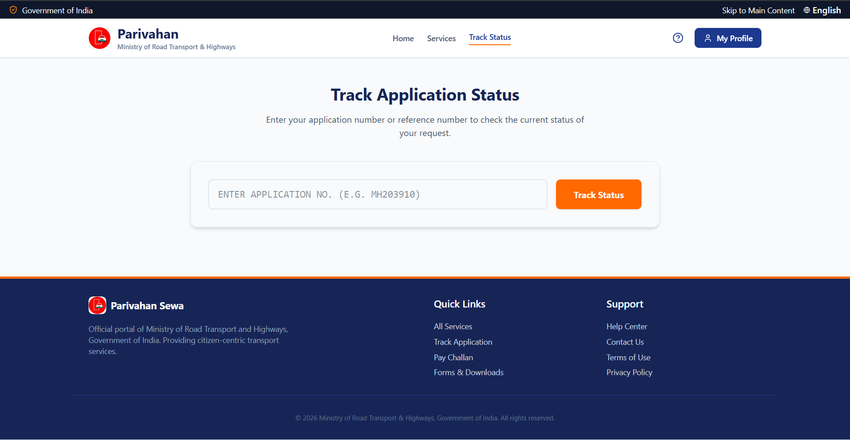
Task: Click the Quick Links footer heading
Action: pos(460,304)
